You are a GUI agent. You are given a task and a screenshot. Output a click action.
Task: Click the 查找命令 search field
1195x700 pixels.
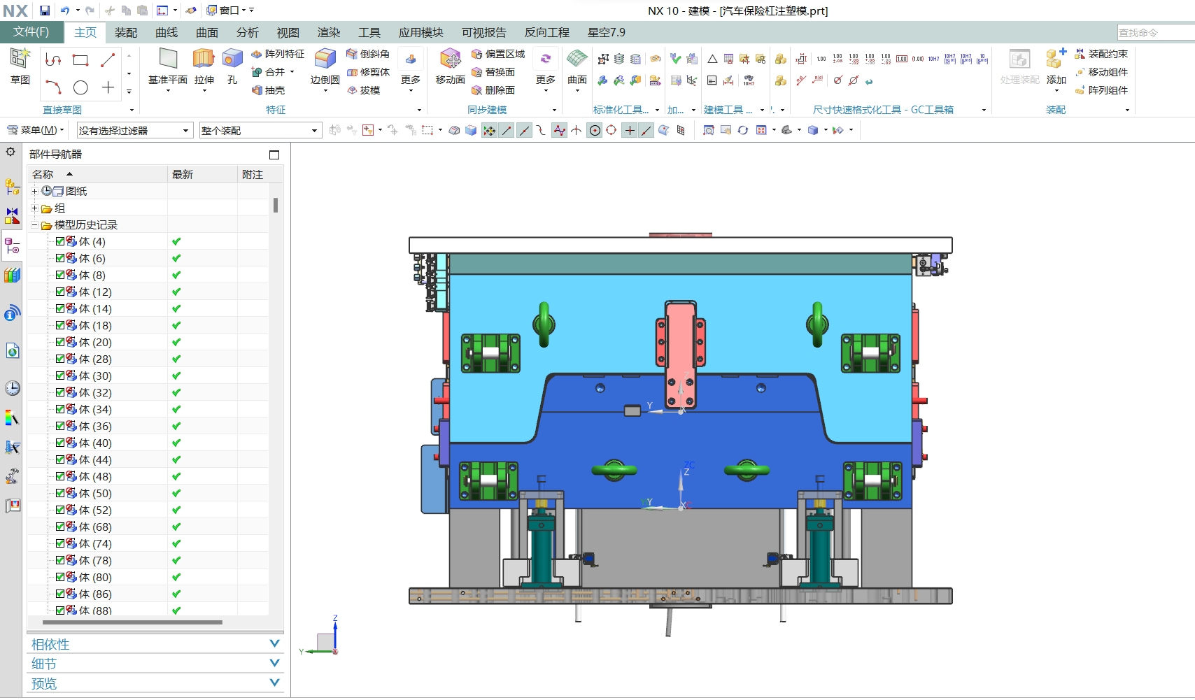click(1154, 32)
